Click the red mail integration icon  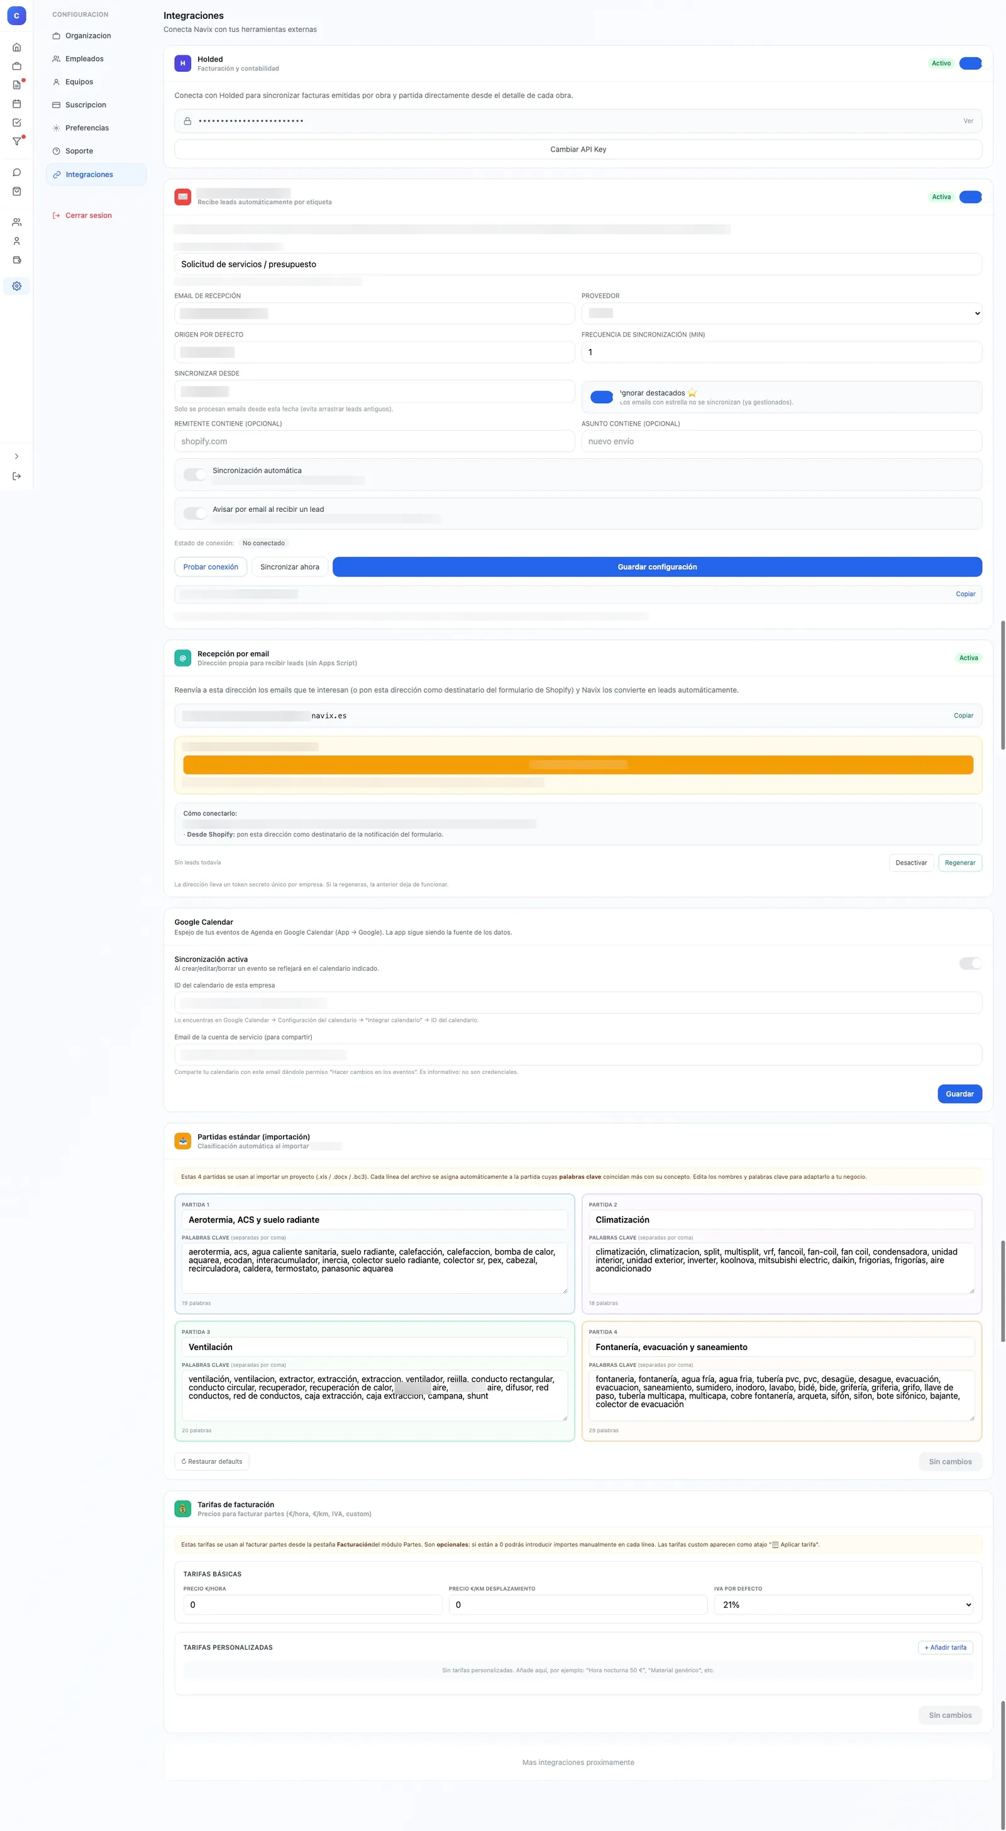click(183, 197)
